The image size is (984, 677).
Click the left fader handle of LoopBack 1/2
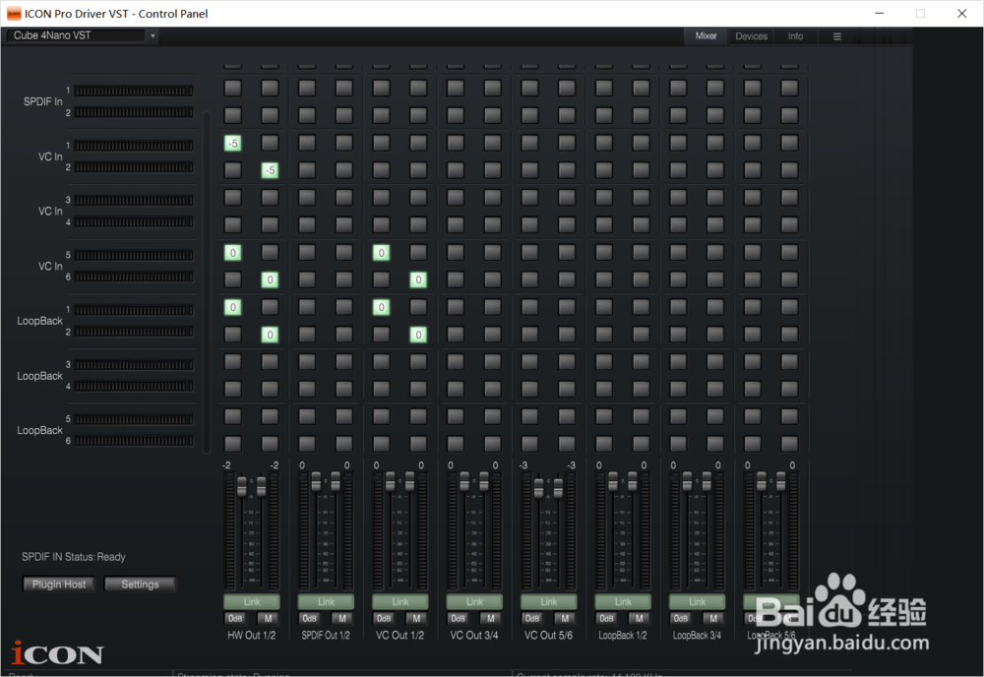613,481
